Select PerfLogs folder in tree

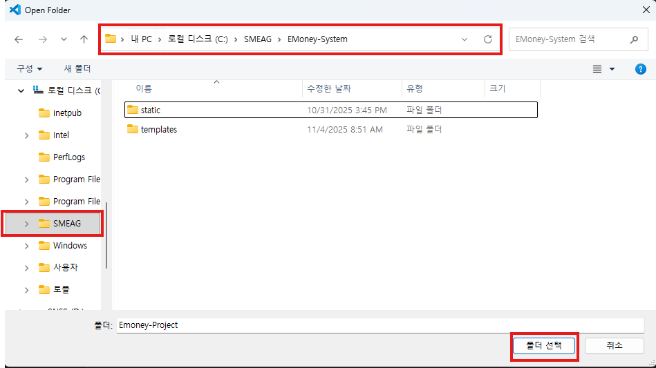point(68,157)
